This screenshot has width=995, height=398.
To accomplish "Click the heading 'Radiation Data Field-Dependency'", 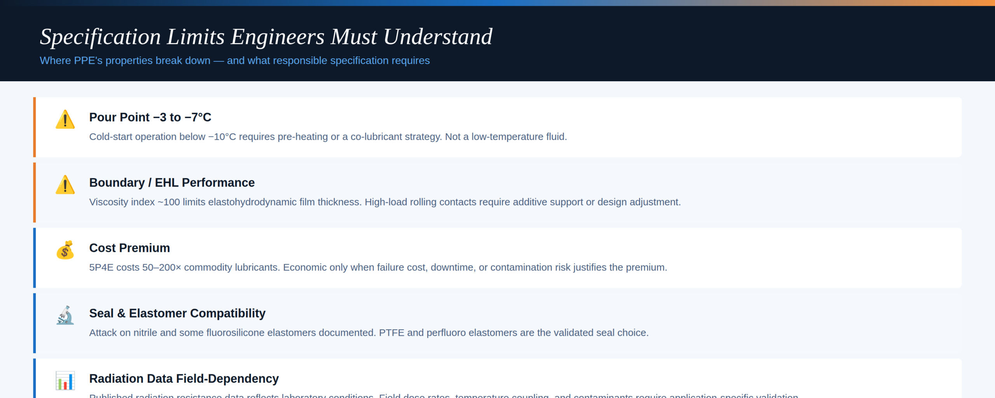I will [x=184, y=379].
